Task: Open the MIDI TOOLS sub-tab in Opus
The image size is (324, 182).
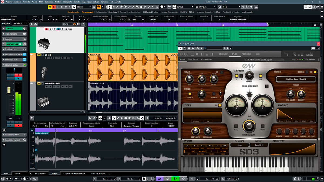Action: [193, 60]
